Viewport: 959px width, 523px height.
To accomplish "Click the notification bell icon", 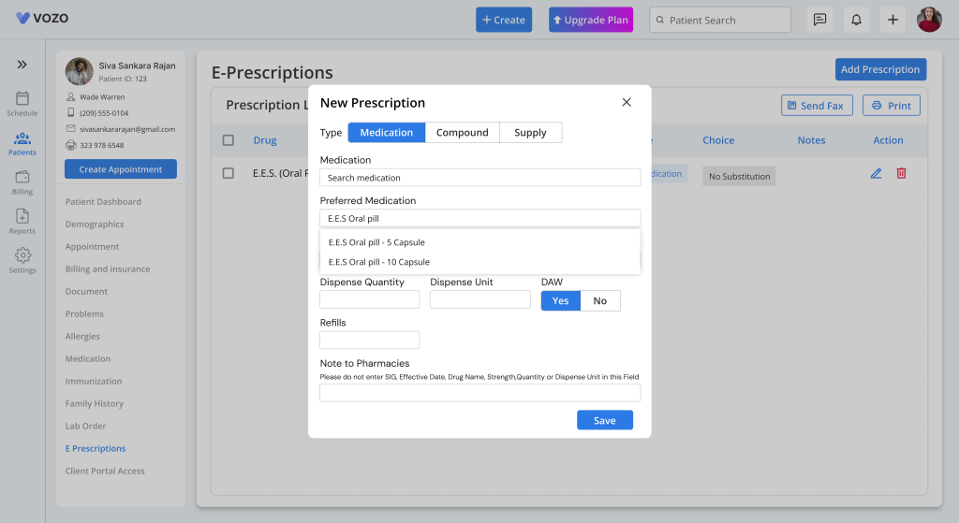I will pos(855,20).
